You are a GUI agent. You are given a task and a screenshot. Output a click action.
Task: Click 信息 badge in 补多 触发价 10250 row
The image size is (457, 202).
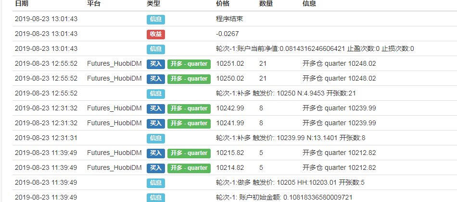(x=156, y=94)
